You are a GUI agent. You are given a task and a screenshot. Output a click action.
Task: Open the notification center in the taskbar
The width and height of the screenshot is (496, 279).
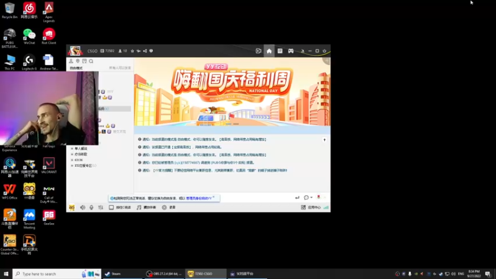(x=489, y=274)
